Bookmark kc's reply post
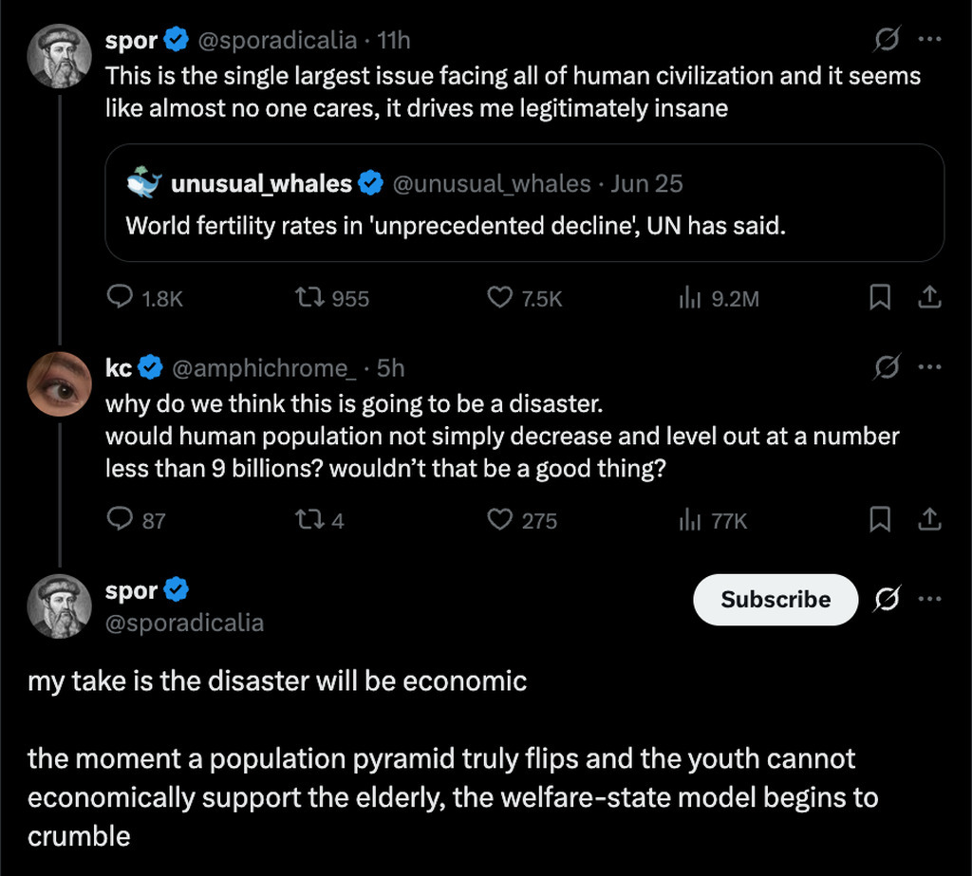 point(880,519)
